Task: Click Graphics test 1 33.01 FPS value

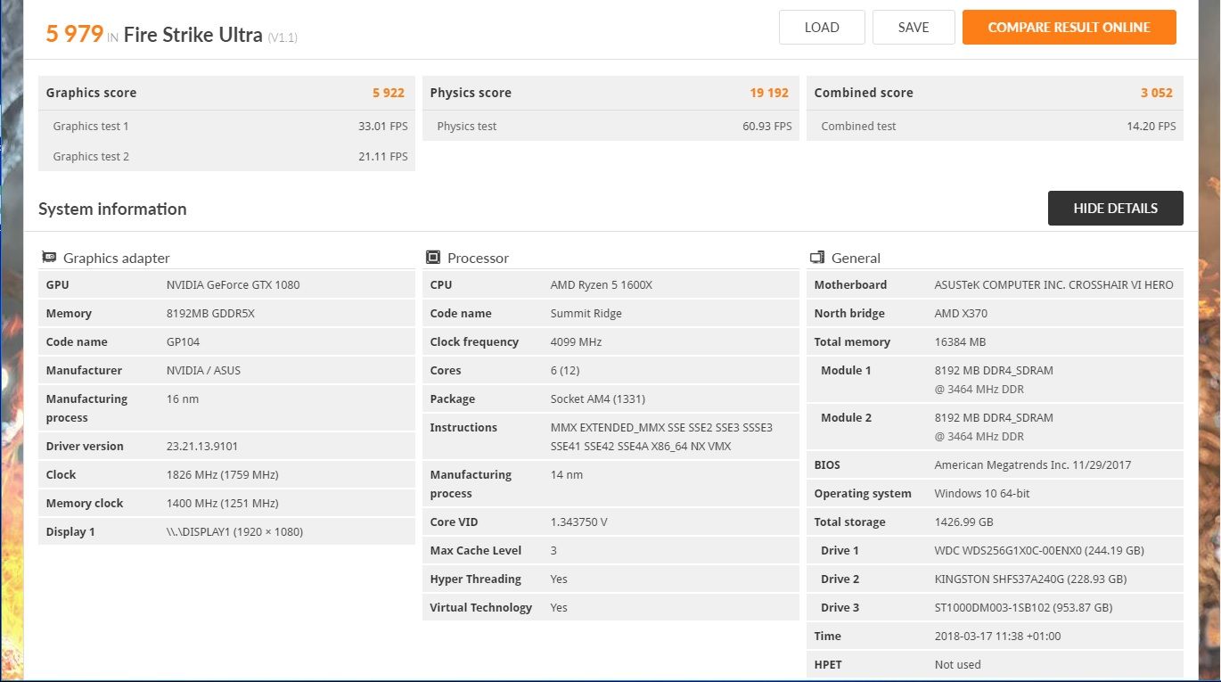Action: pos(383,127)
